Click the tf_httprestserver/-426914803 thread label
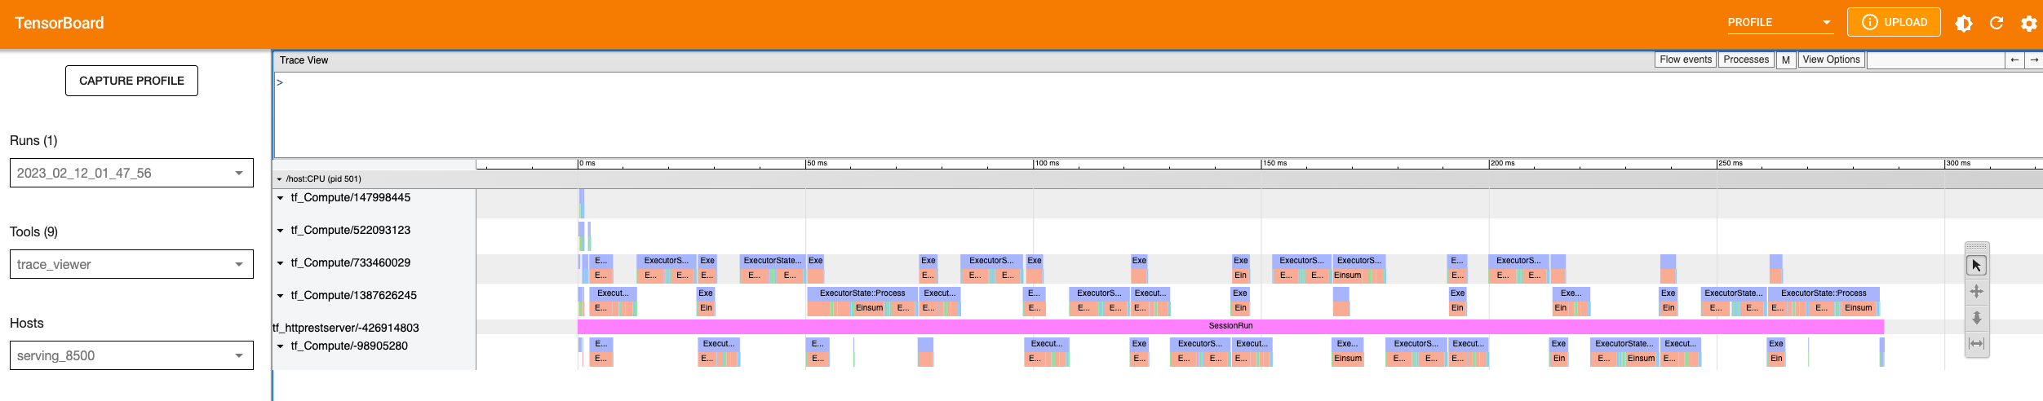The height and width of the screenshot is (401, 2043). click(346, 328)
